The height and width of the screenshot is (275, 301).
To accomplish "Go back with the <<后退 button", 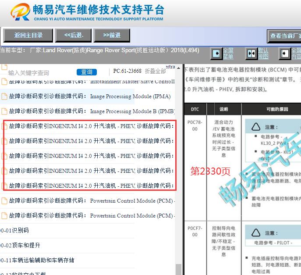I will click(x=73, y=36).
